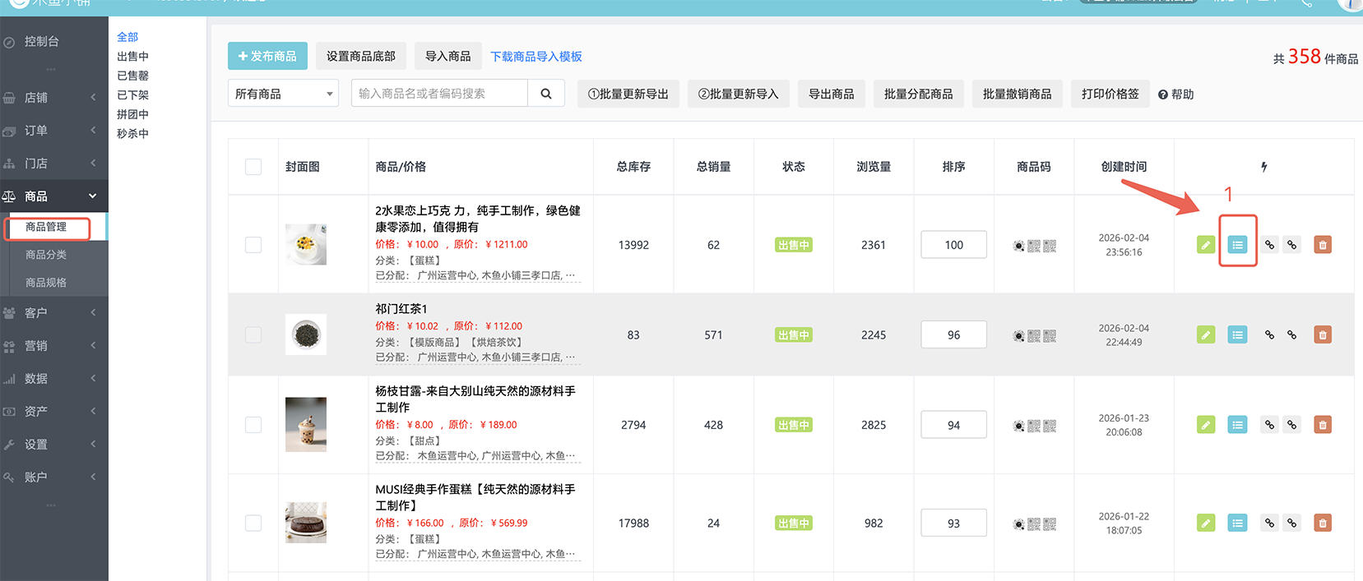Click red trash icon in first product row
The width and height of the screenshot is (1363, 581).
pyautogui.click(x=1322, y=245)
